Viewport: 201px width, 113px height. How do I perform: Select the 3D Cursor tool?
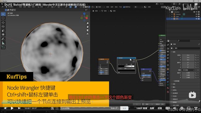click(3, 18)
